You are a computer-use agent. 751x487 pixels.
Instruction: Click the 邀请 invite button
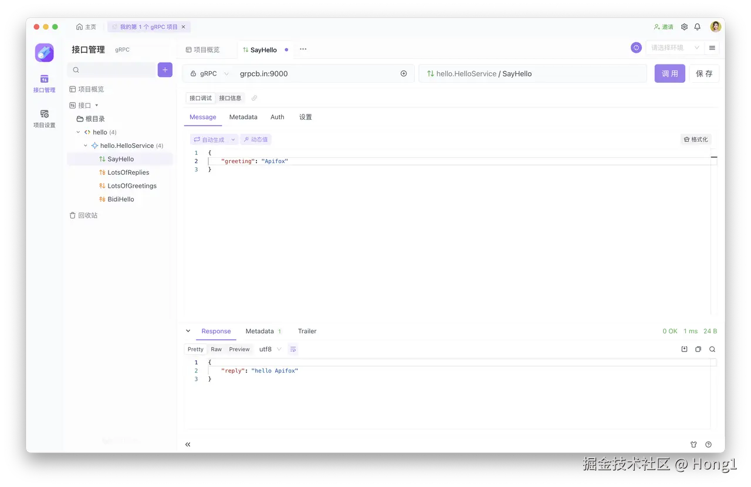coord(664,27)
